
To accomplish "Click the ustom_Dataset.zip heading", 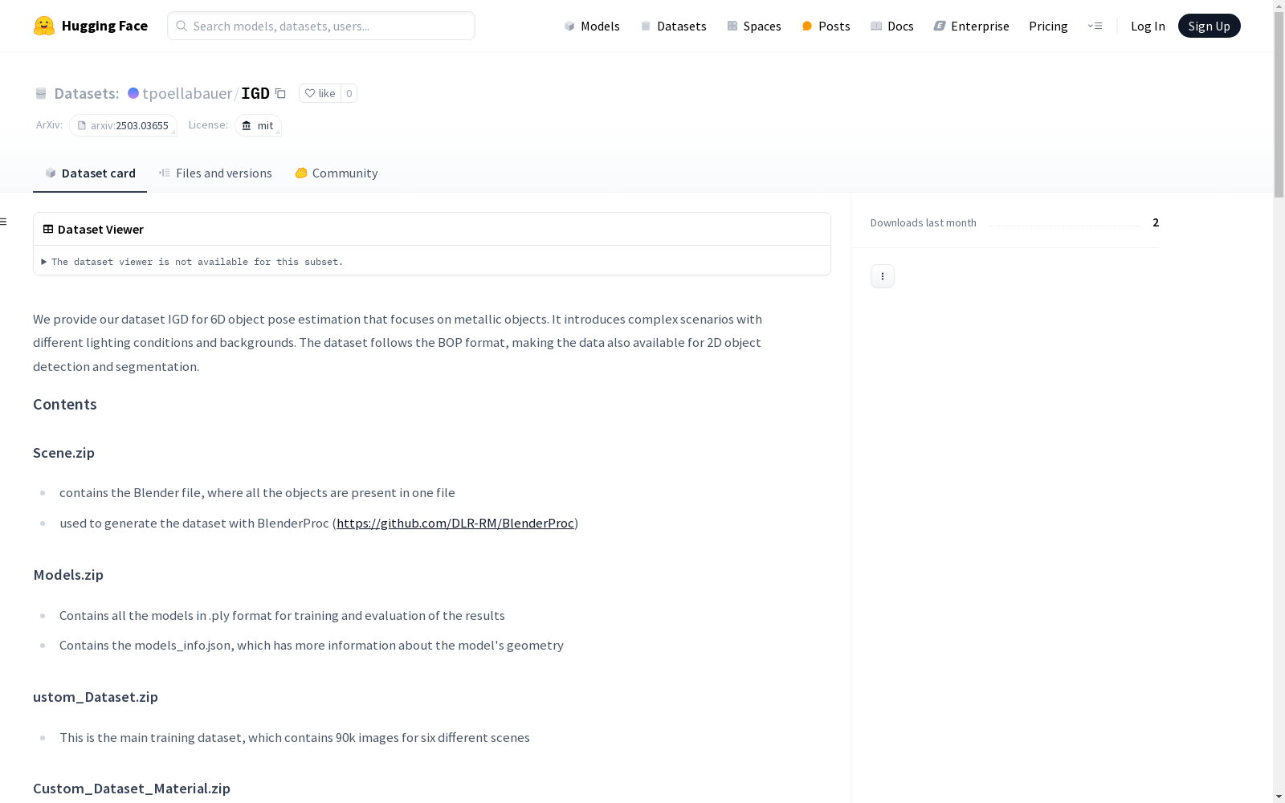I will click(96, 696).
